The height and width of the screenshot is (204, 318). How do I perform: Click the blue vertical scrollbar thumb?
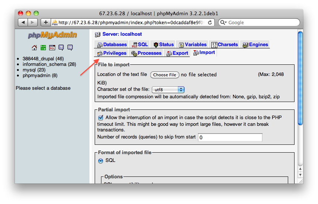click(300, 78)
